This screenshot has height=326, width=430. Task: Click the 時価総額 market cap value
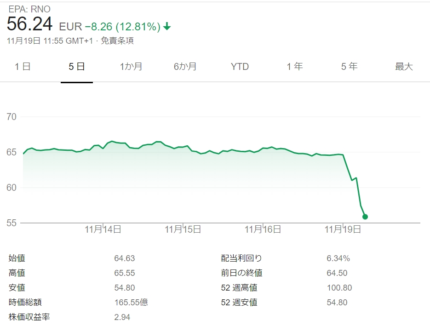(131, 303)
